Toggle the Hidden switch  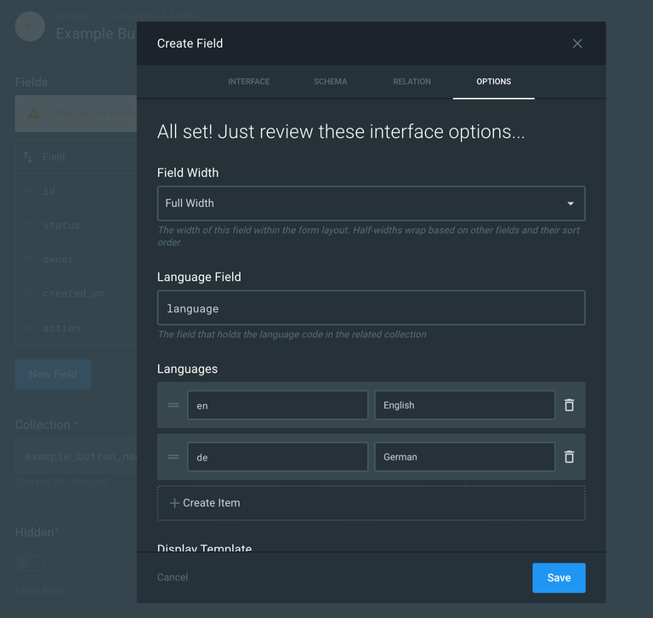point(30,563)
